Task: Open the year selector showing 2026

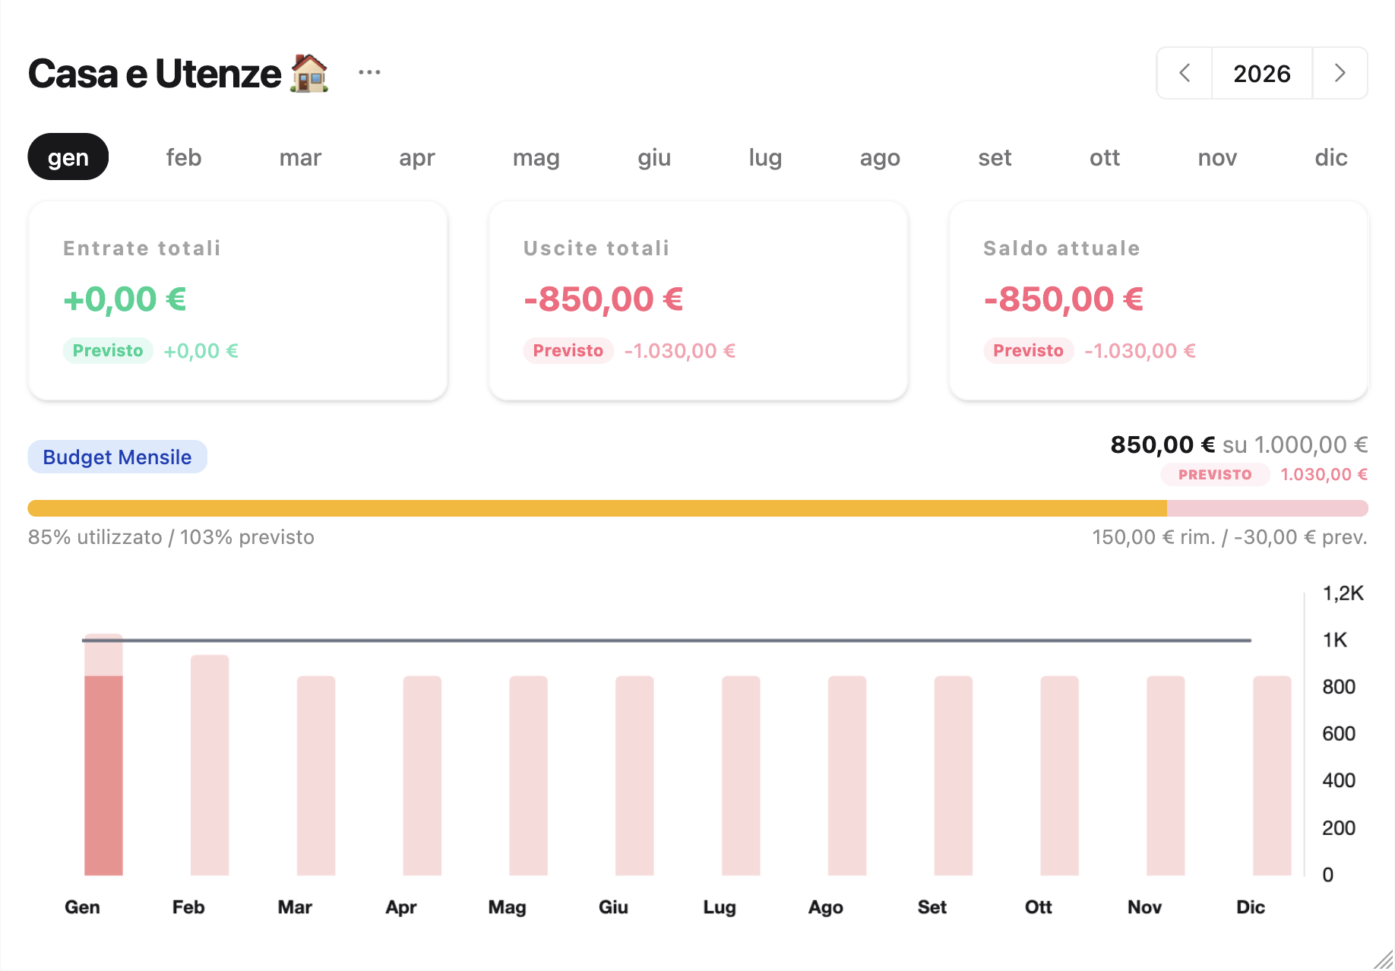Action: point(1261,73)
